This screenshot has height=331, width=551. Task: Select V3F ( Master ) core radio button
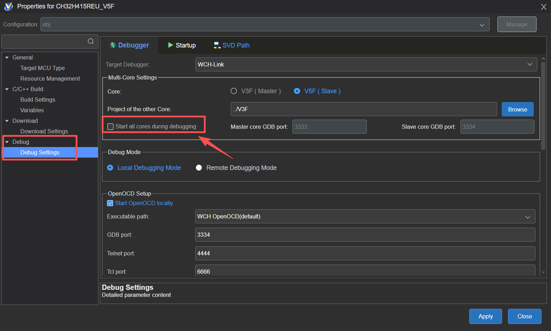(x=234, y=91)
